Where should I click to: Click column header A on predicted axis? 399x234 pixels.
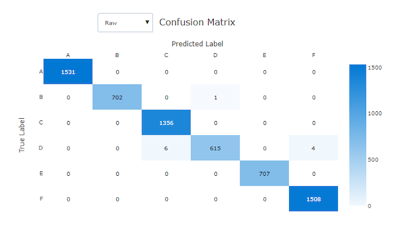point(68,55)
